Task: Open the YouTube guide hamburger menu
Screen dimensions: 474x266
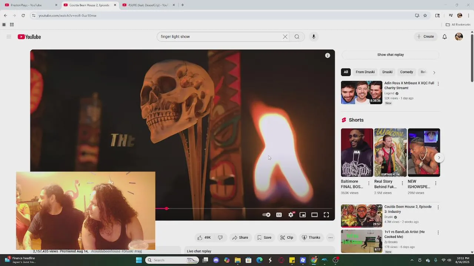Action: (x=9, y=37)
